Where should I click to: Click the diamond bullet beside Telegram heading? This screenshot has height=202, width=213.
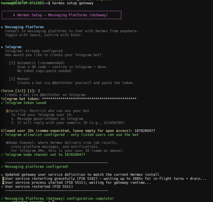2,47
